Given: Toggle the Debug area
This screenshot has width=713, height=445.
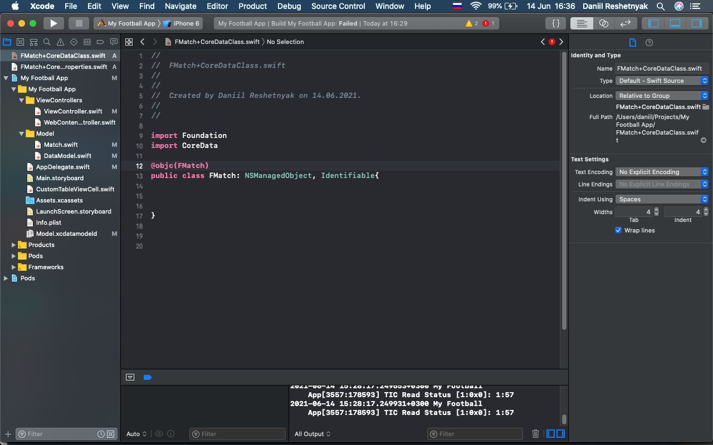Looking at the screenshot, I should click(x=675, y=23).
